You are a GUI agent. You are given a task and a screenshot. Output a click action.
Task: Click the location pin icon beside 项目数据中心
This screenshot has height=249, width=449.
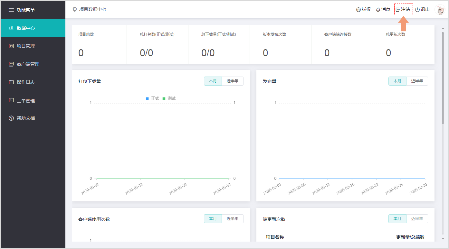click(75, 10)
